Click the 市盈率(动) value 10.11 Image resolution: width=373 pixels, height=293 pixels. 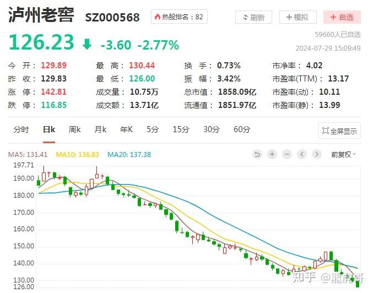point(329,92)
